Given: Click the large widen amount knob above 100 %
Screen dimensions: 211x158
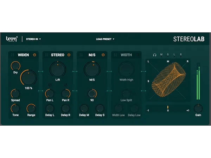Looking at the screenshot, I should tap(28, 78).
